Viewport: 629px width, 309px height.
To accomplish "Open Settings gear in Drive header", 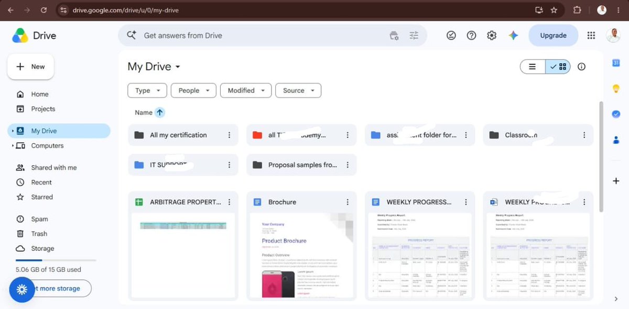I will pyautogui.click(x=492, y=36).
